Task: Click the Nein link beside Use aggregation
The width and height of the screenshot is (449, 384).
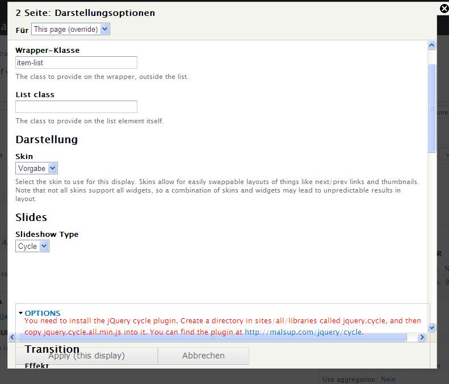Action: point(388,379)
